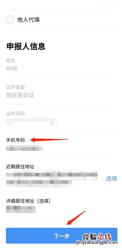Tap the 详细居住地址（选填） label
Screen dimensions: 122x248
coord(28,201)
